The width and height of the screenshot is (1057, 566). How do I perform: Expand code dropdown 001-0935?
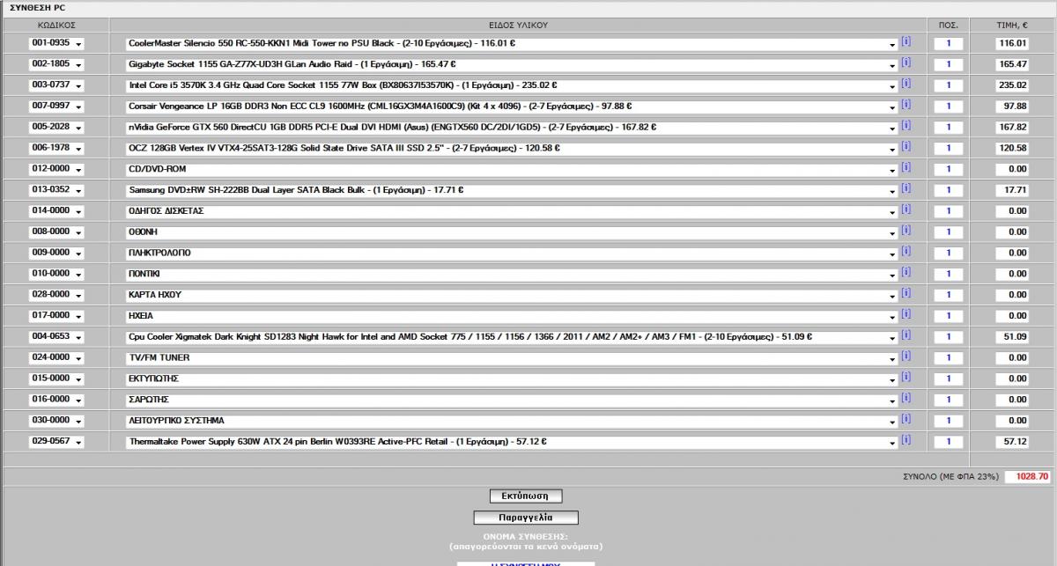coord(56,43)
